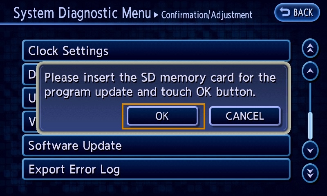Viewport: 327px width, 196px height.
Task: Dismiss the SD card prompt with CANCEL
Action: [245, 116]
